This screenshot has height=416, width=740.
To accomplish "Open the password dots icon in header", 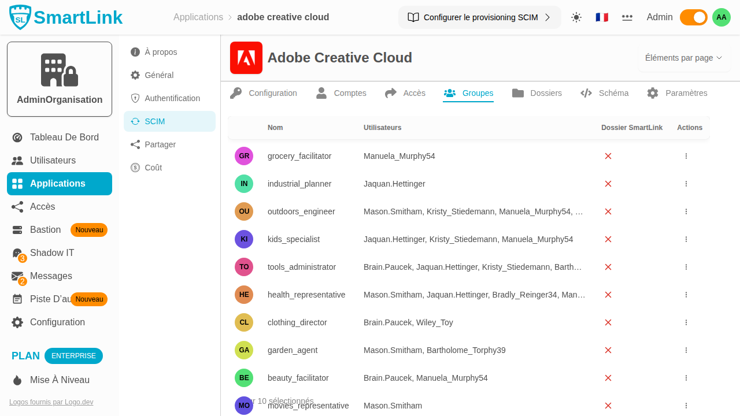I will 627,17.
